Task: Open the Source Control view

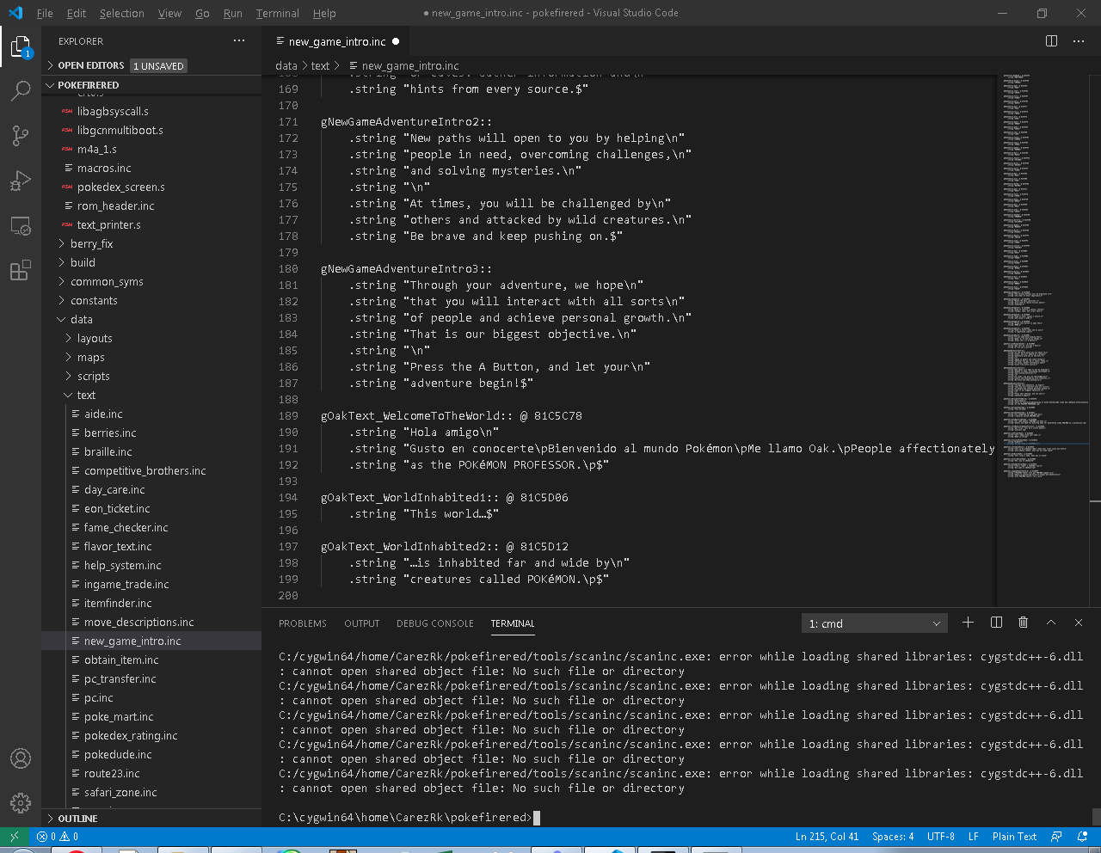Action: [x=21, y=136]
